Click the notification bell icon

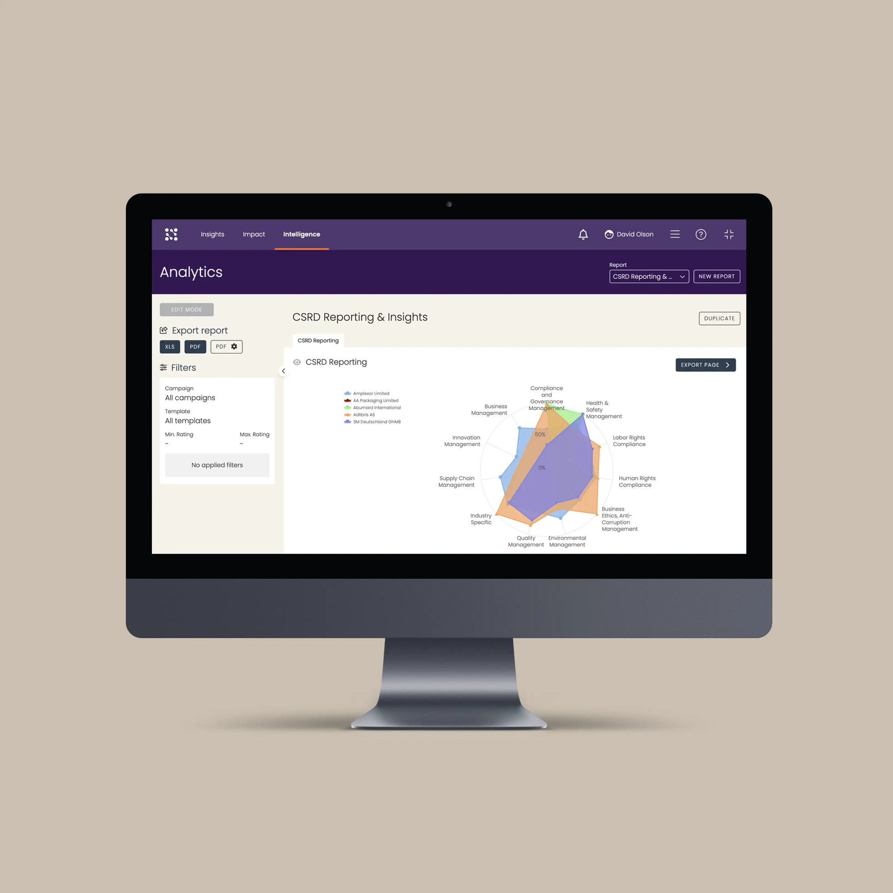pos(584,235)
